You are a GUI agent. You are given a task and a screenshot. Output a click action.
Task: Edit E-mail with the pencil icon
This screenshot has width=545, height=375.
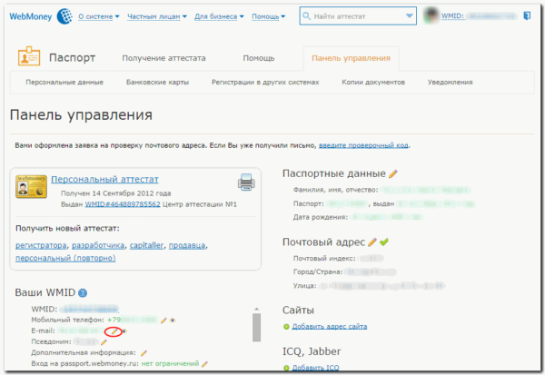[114, 331]
